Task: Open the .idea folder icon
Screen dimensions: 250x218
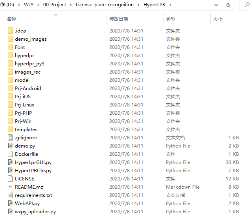Action: [x=10, y=31]
